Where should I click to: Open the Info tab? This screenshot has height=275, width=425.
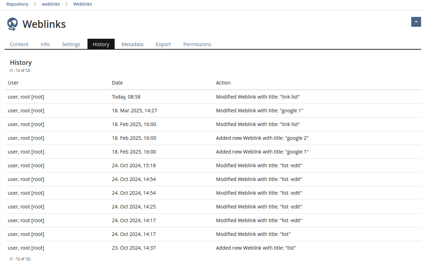45,44
